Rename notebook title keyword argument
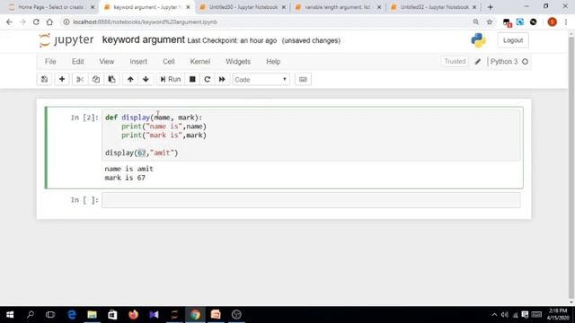Screen dimensions: 575x323 pos(144,39)
